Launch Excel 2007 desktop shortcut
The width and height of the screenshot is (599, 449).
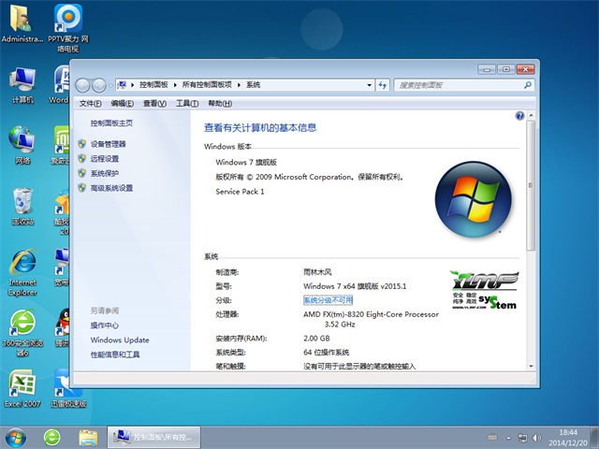pos(22,388)
